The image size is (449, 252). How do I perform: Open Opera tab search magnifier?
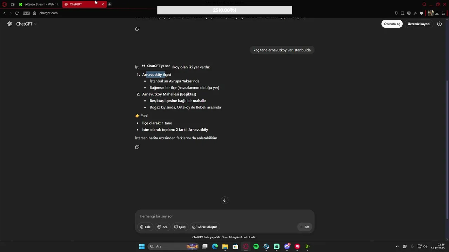pyautogui.click(x=424, y=4)
